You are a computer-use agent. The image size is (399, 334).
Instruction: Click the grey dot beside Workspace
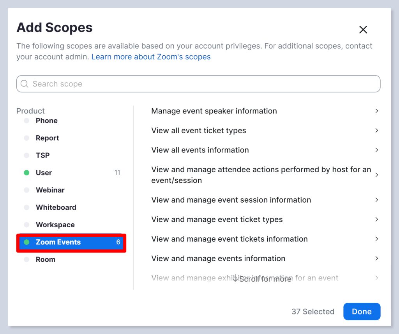click(26, 225)
